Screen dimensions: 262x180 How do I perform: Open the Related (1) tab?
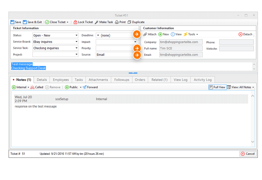pos(160,80)
